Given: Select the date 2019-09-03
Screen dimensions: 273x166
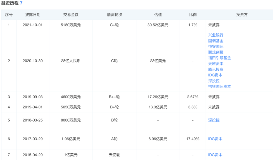Looking at the screenshot, I should click(33, 97).
